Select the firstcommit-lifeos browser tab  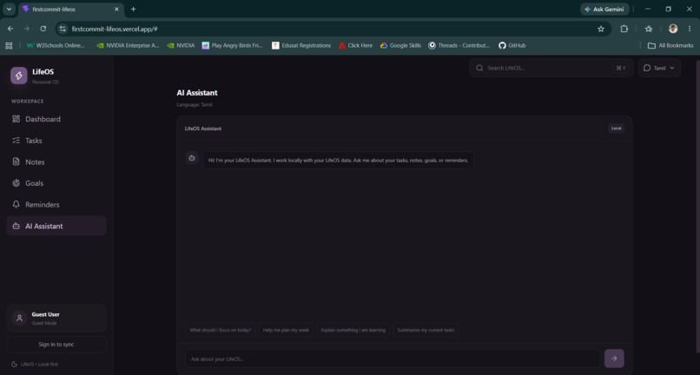pos(71,10)
